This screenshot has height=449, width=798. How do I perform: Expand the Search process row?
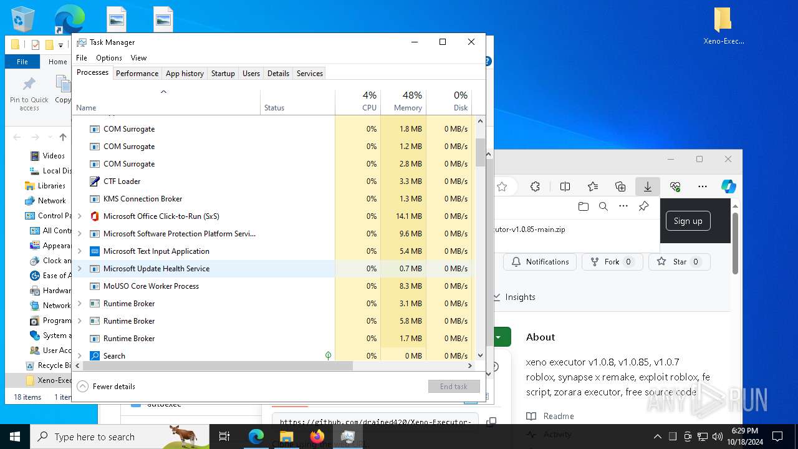pos(79,356)
